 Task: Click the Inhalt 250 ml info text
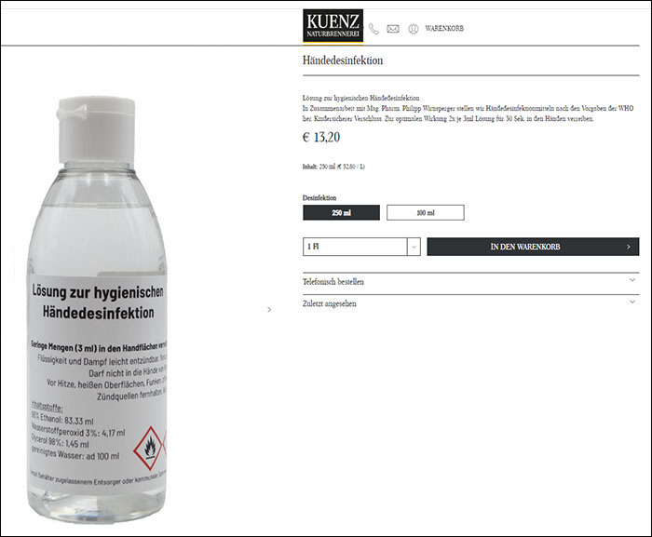click(333, 167)
